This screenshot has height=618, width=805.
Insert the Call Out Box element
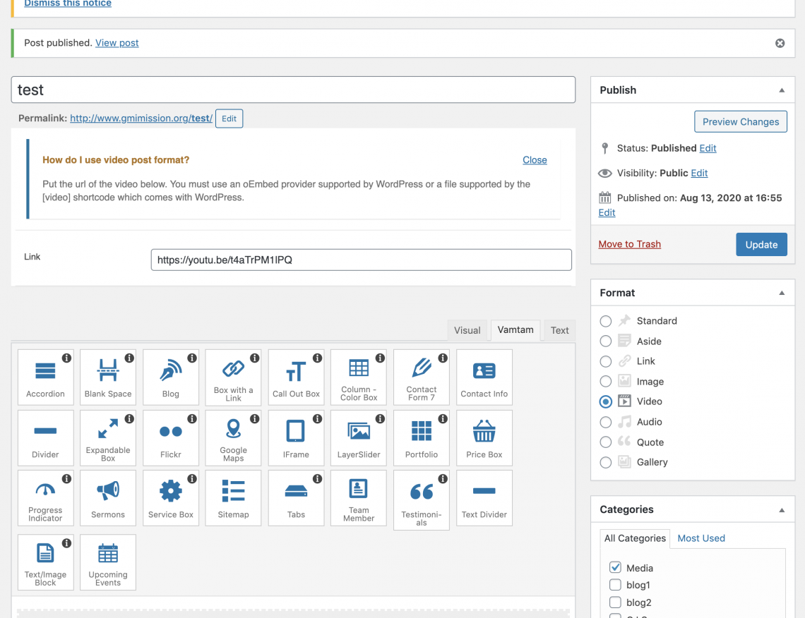[x=296, y=377]
